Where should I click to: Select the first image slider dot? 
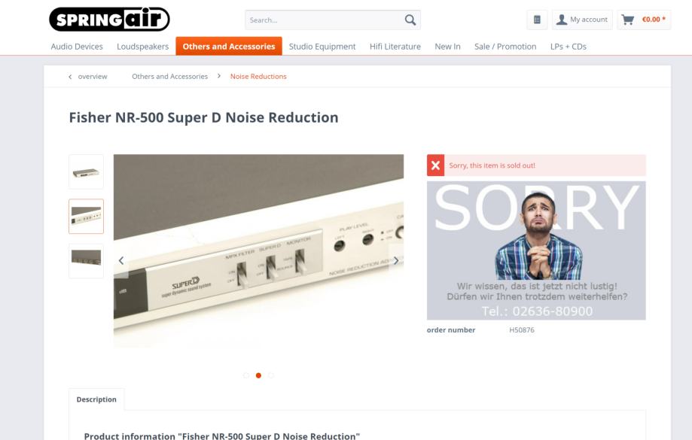pyautogui.click(x=246, y=375)
